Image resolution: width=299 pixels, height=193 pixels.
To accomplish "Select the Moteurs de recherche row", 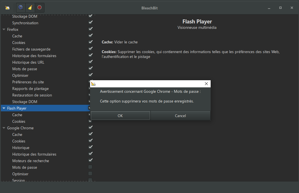I will coord(30,161).
